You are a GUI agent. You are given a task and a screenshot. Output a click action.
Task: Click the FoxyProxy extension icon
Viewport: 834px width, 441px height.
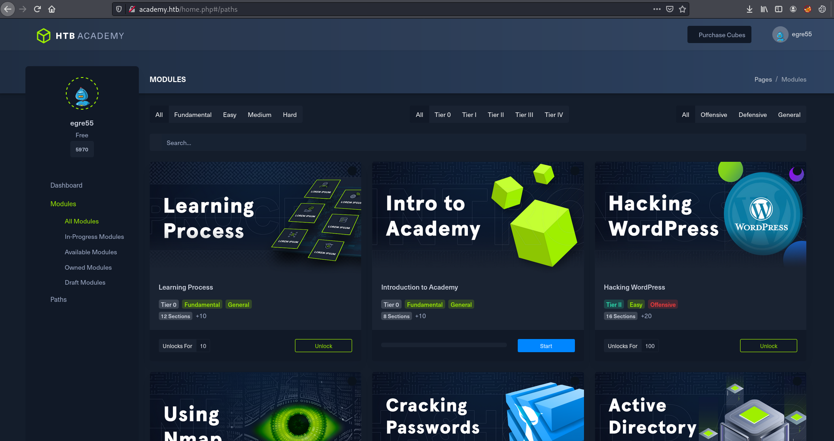point(808,9)
